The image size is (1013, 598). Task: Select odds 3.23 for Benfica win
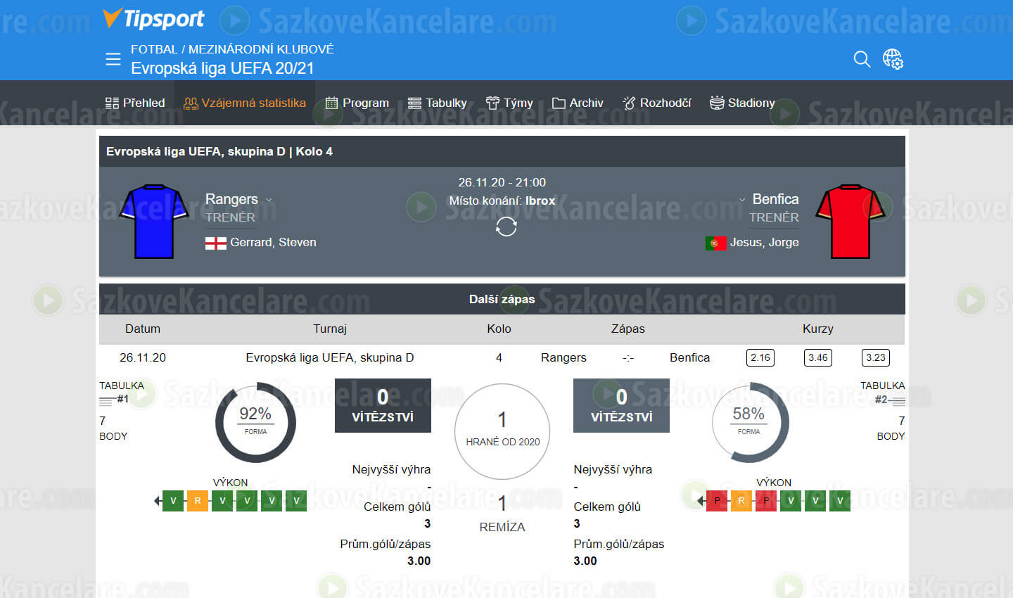click(x=876, y=357)
